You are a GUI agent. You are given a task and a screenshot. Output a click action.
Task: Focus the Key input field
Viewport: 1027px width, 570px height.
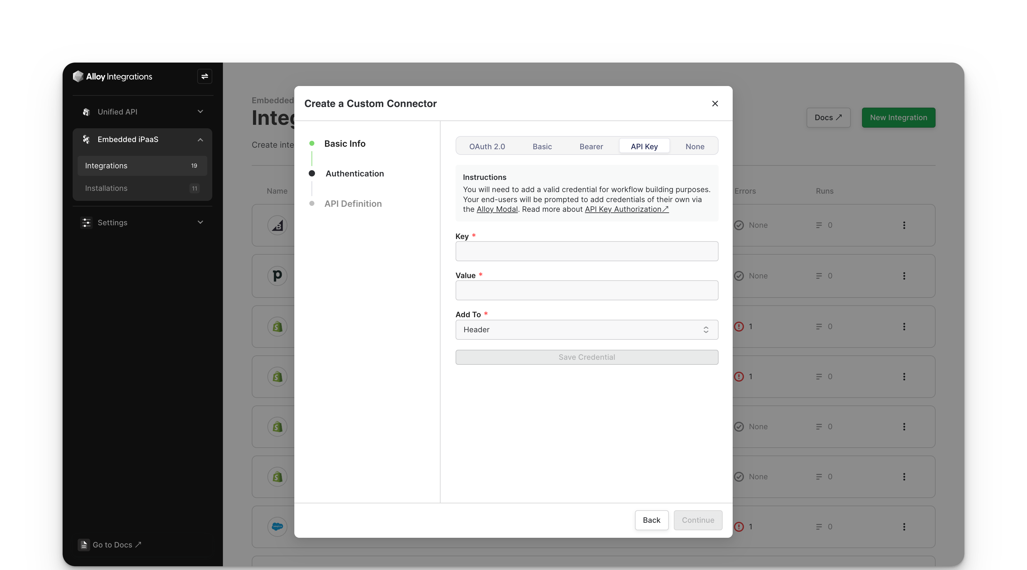tap(586, 251)
